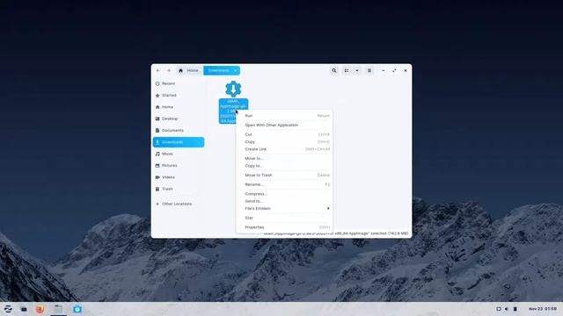The image size is (563, 316).
Task: Open the Zorin start menu in taskbar
Action: 8,309
